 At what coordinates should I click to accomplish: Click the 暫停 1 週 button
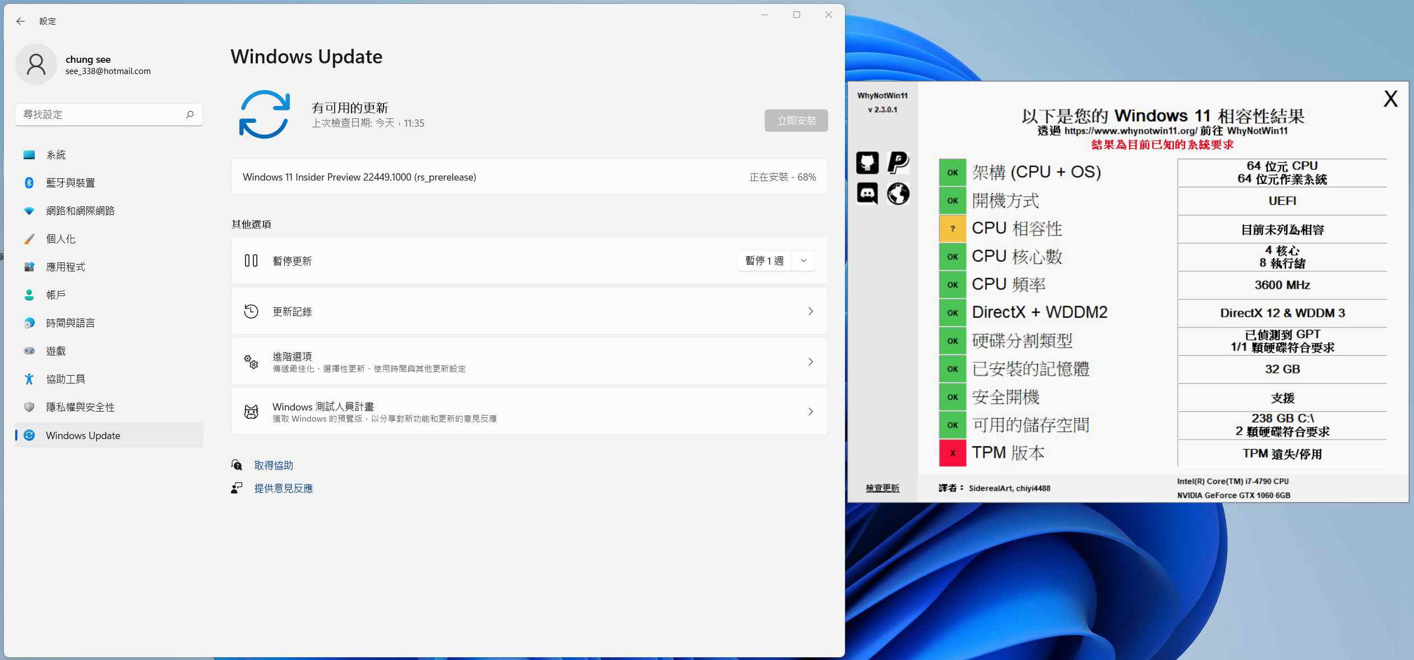[x=764, y=261]
